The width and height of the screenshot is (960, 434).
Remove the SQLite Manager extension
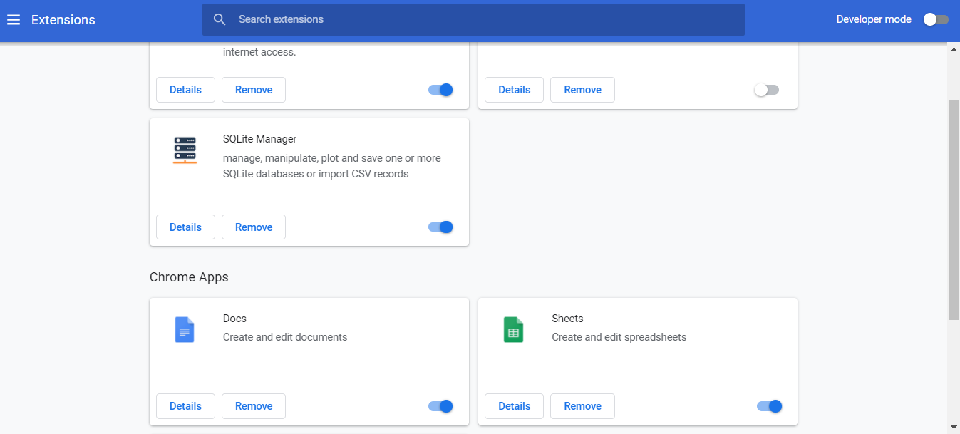[254, 227]
